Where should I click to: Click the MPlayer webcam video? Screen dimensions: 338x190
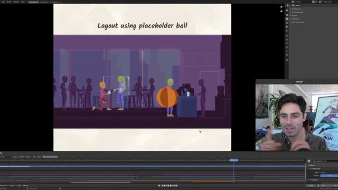[x=297, y=117]
